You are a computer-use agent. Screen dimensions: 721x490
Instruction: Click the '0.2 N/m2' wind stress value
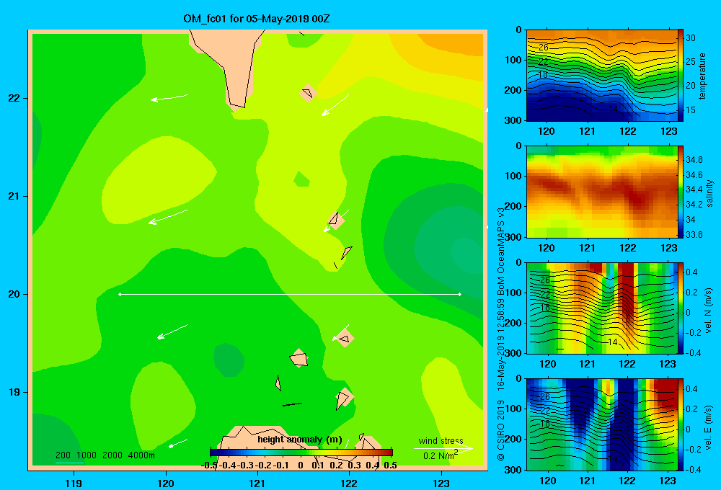[441, 455]
